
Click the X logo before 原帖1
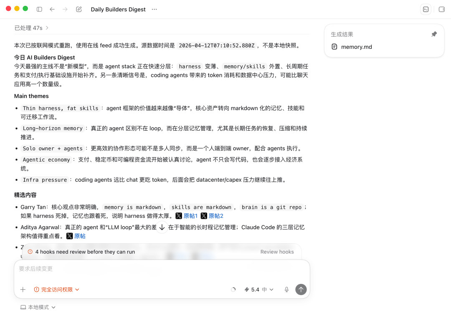pyautogui.click(x=179, y=216)
